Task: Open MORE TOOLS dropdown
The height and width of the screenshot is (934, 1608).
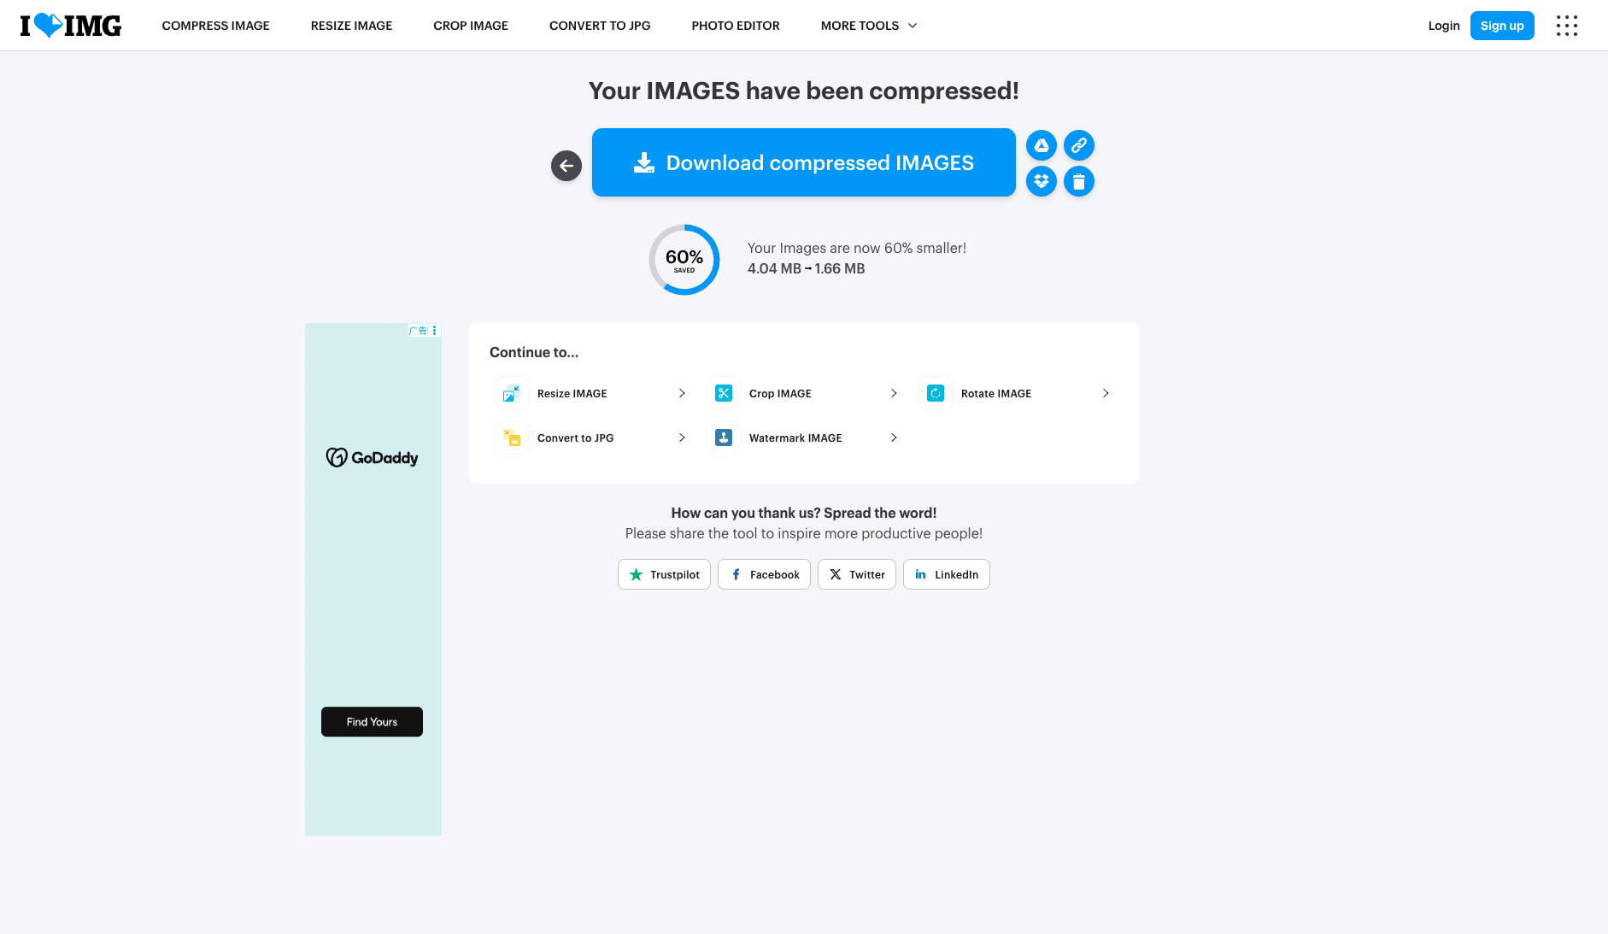Action: [x=869, y=26]
